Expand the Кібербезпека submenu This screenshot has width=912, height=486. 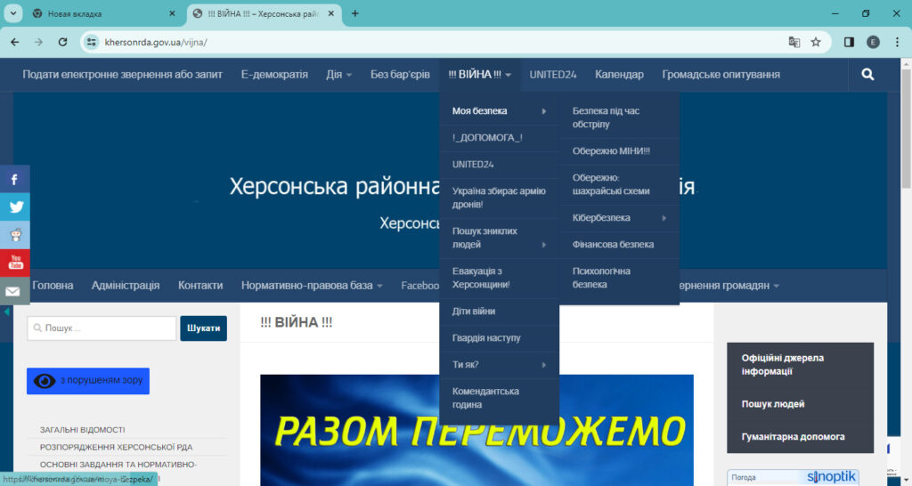(x=619, y=218)
